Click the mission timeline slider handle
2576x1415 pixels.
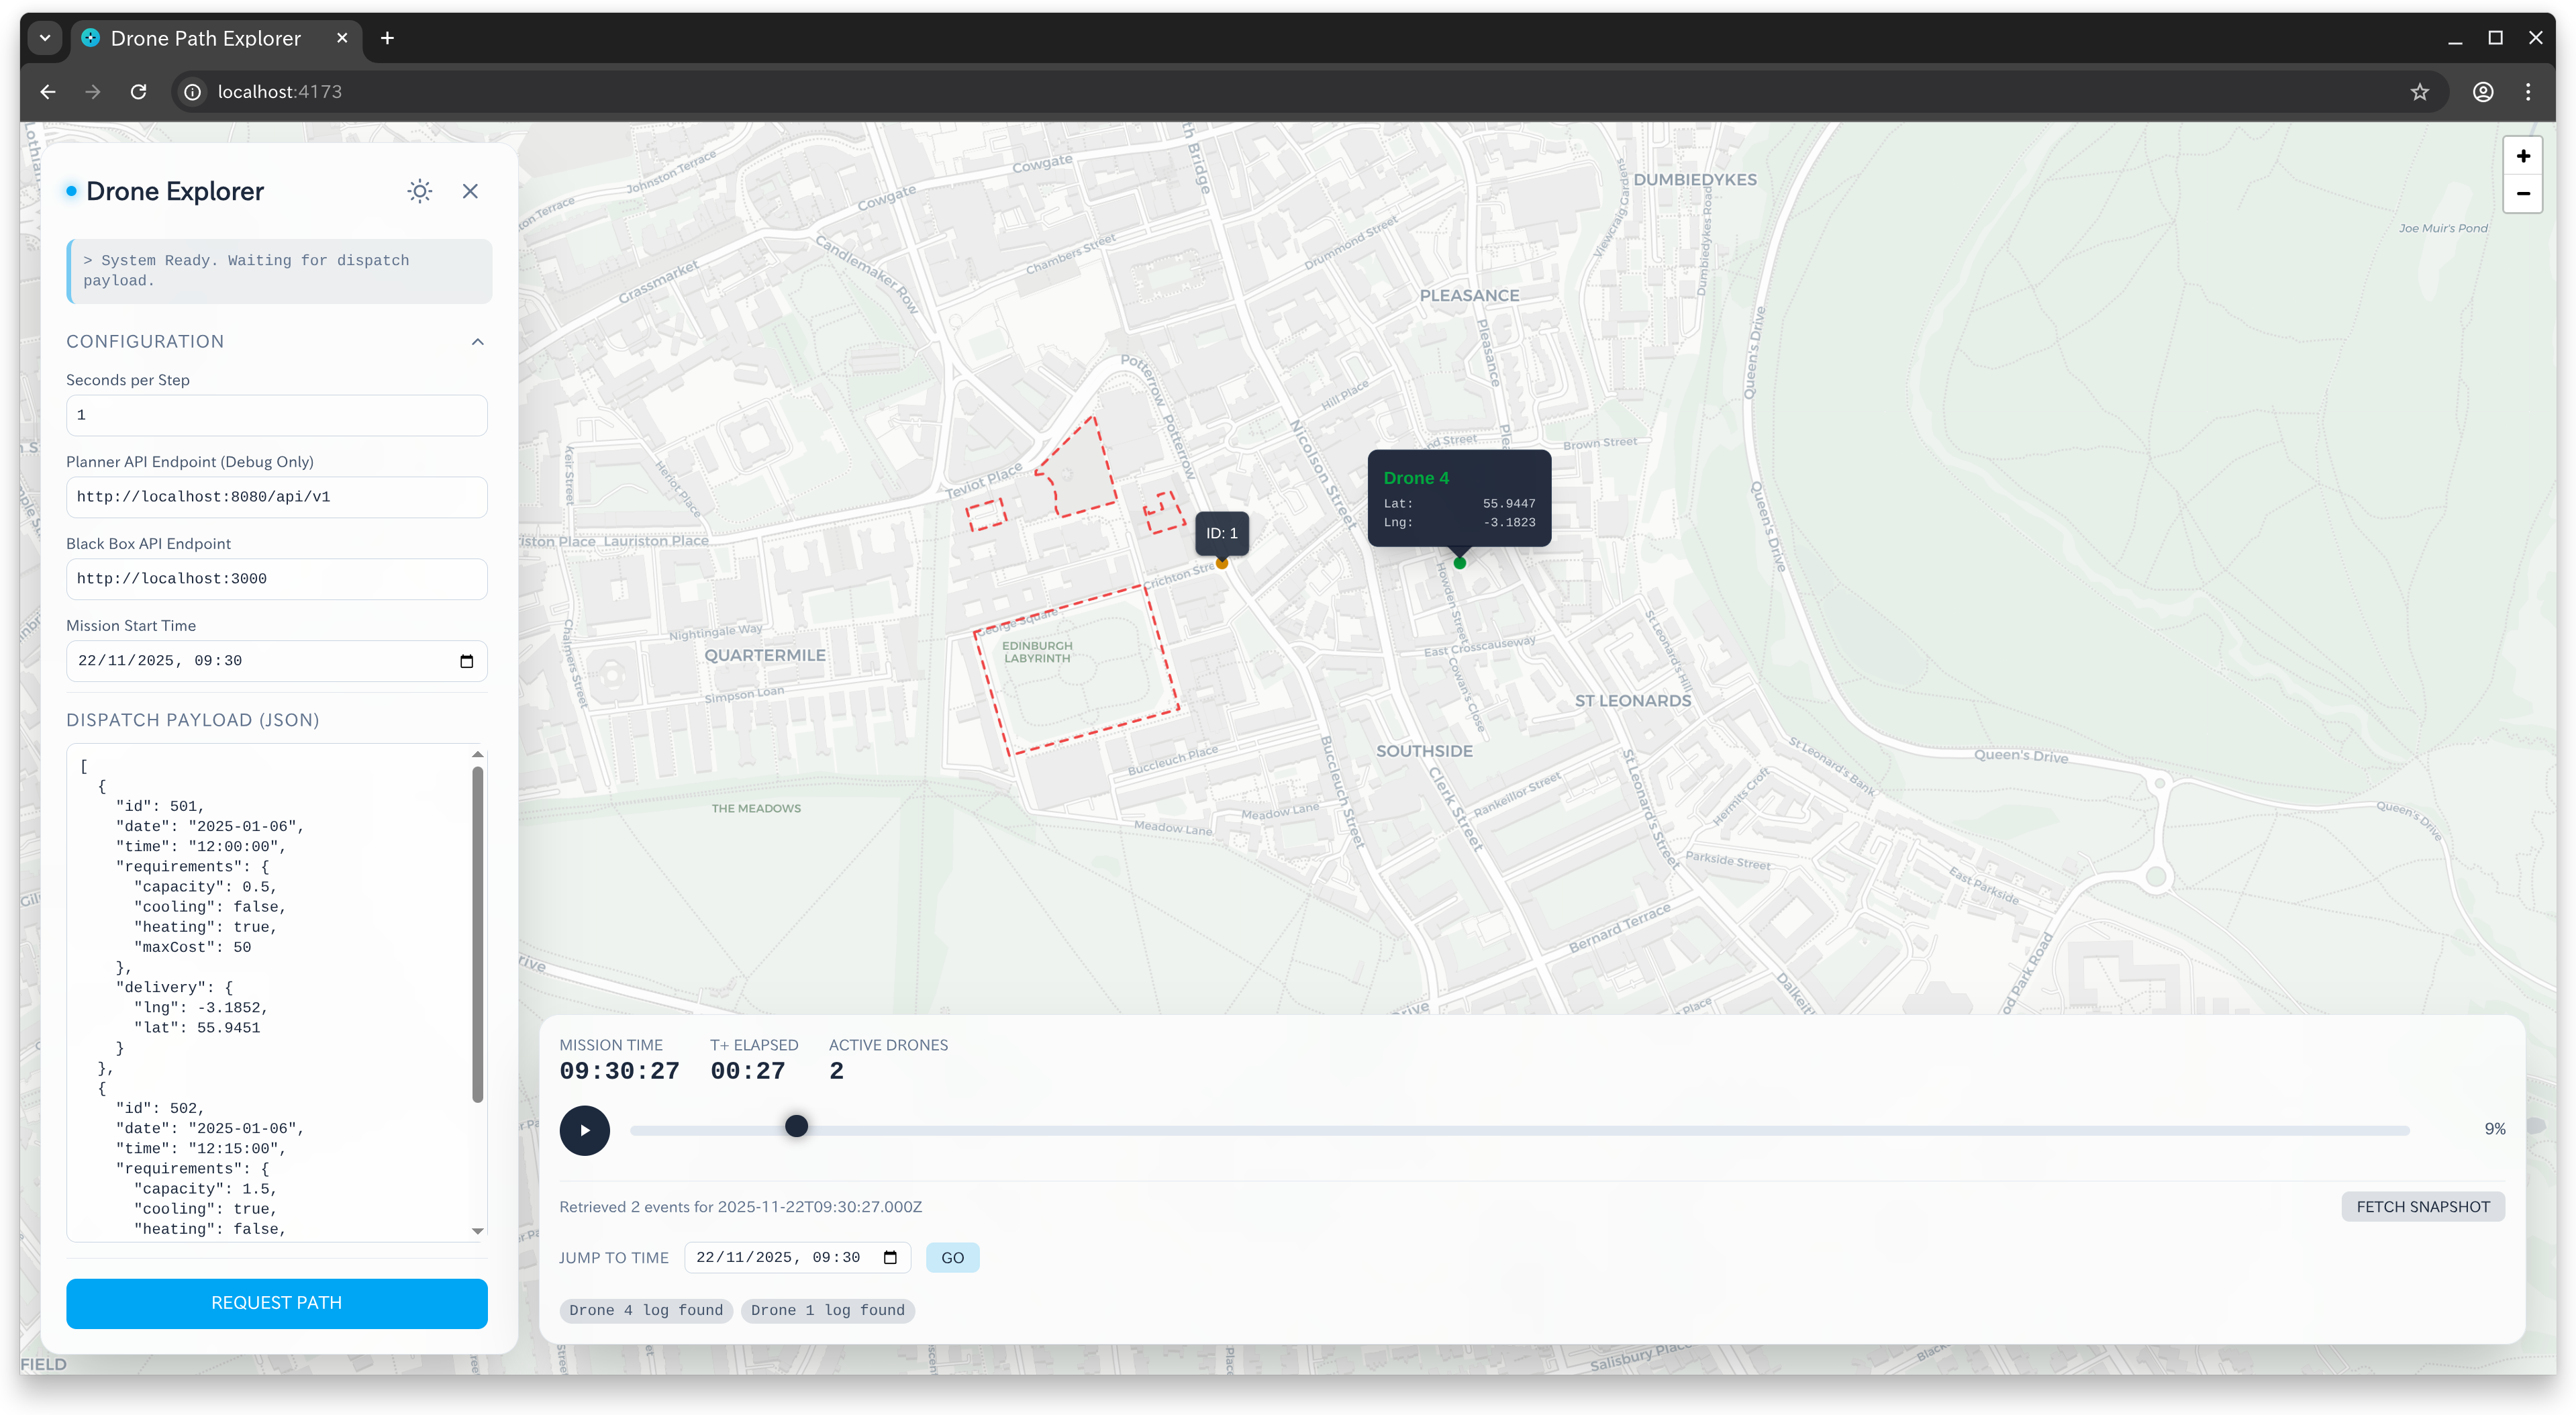[x=796, y=1127]
